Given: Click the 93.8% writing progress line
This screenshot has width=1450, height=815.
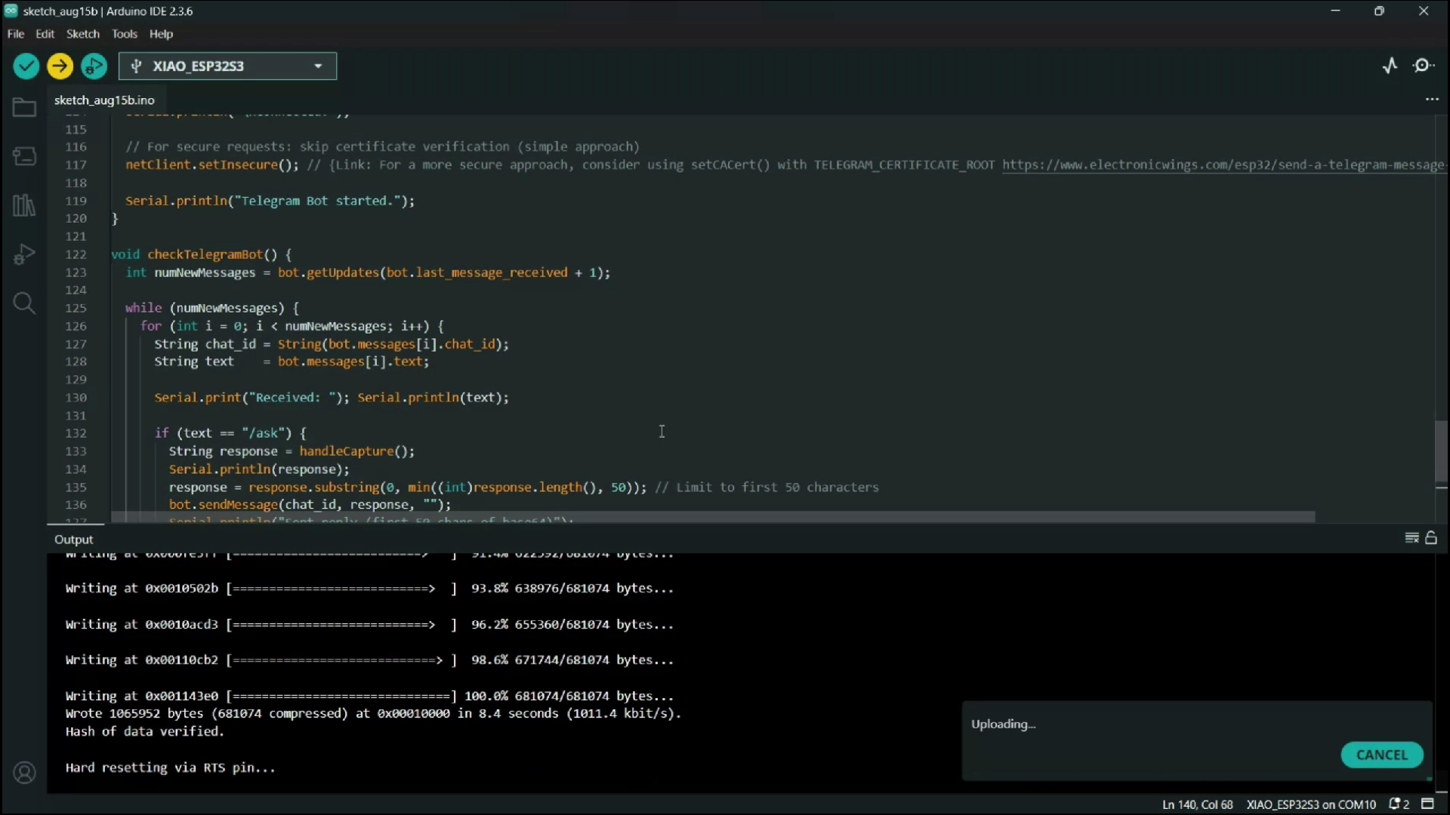Looking at the screenshot, I should point(370,589).
